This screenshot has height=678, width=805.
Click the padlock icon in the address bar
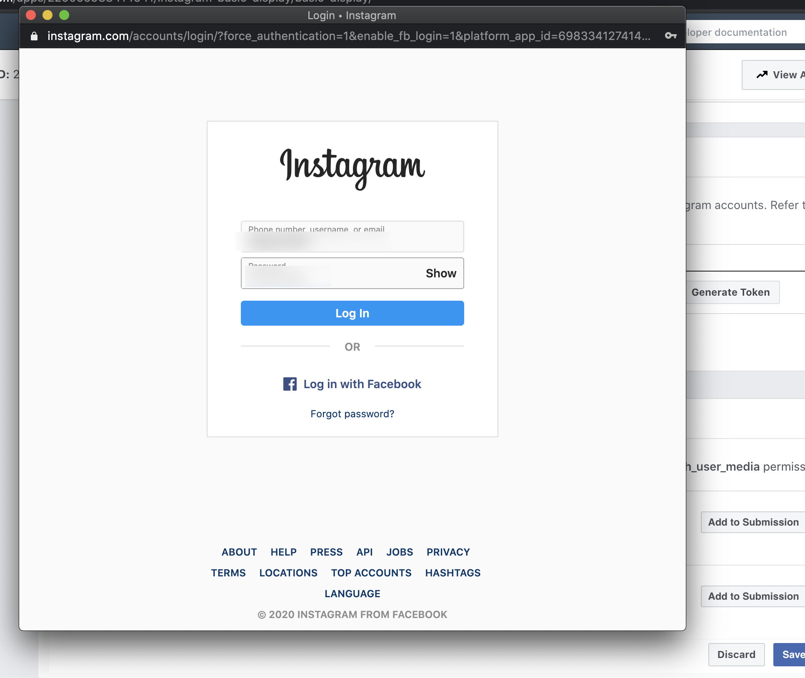(x=34, y=36)
